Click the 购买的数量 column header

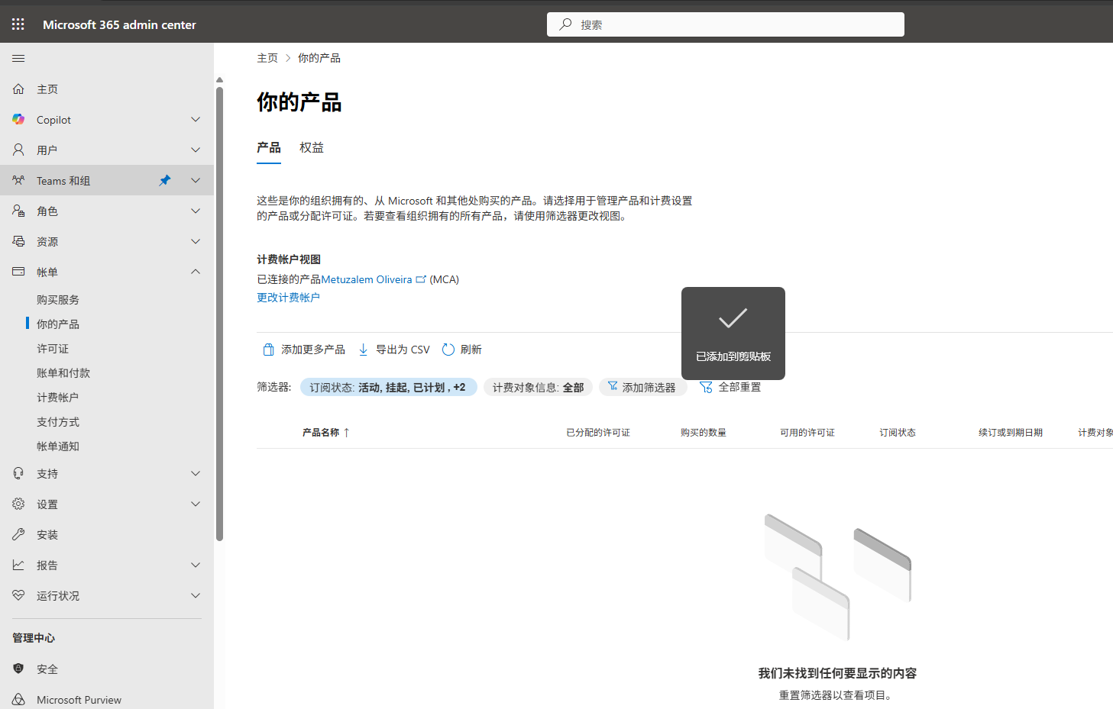pos(704,433)
